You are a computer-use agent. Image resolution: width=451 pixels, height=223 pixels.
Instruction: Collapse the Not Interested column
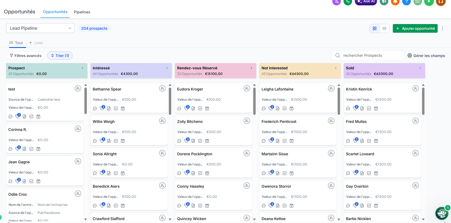(x=336, y=68)
